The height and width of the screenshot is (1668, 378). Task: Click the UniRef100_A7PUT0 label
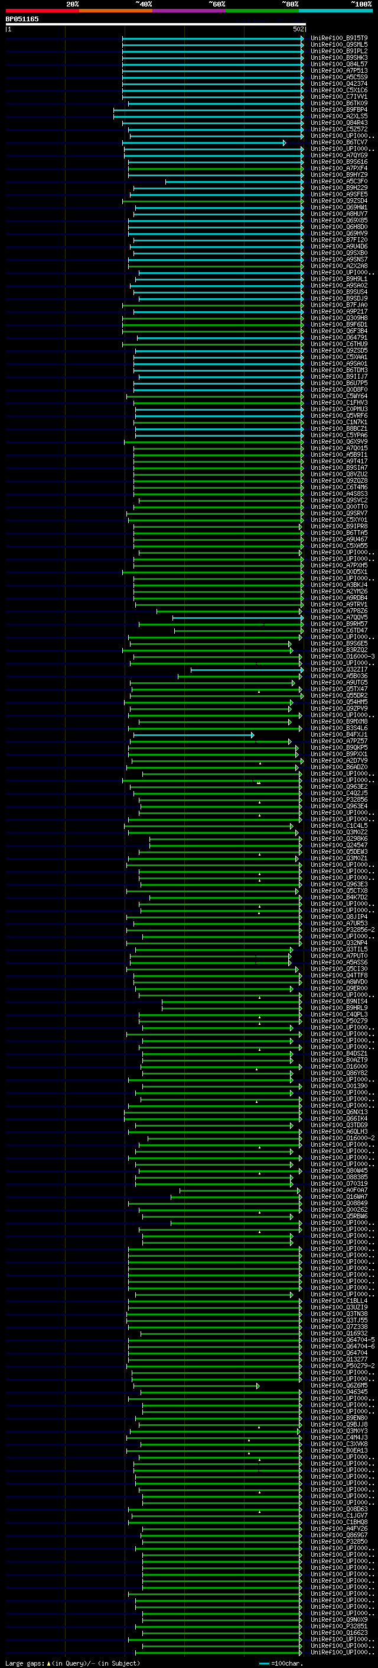(x=339, y=956)
